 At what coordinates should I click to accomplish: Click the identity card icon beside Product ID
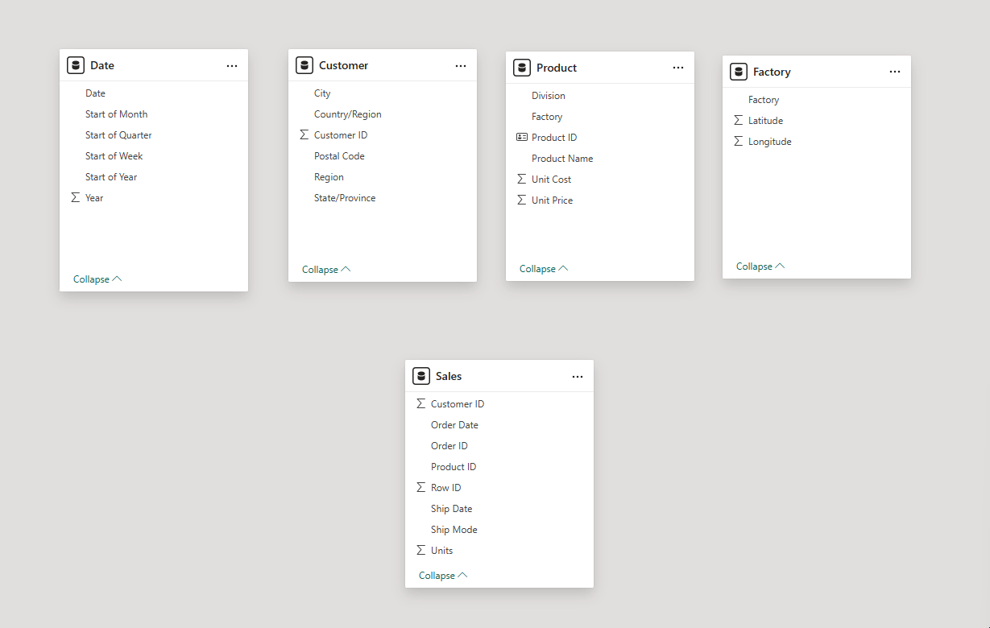522,138
